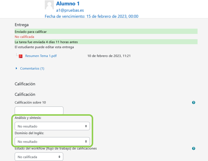Click El estudiante puede editar esta entrega
This screenshot has width=208, height=161.
(44, 47)
